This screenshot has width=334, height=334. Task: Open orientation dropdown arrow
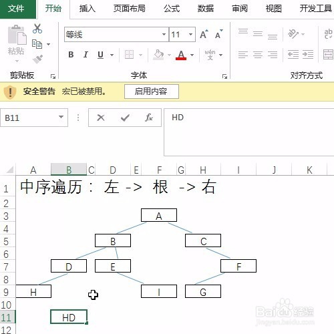point(303,34)
